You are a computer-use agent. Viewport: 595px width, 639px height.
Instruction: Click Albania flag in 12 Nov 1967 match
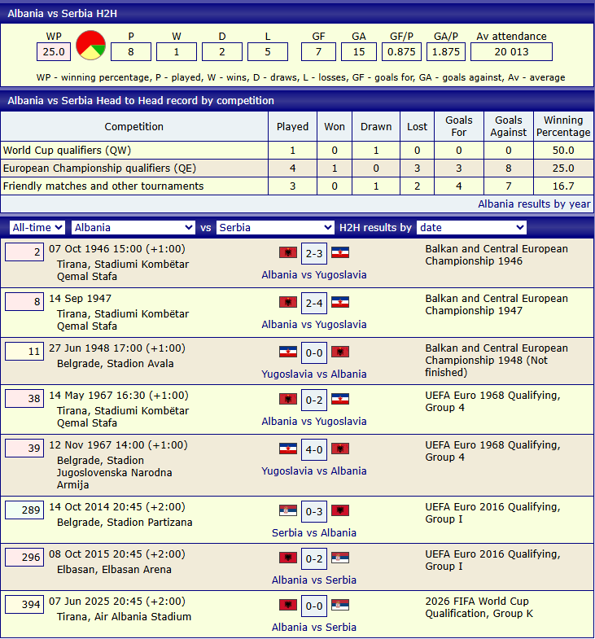click(340, 449)
